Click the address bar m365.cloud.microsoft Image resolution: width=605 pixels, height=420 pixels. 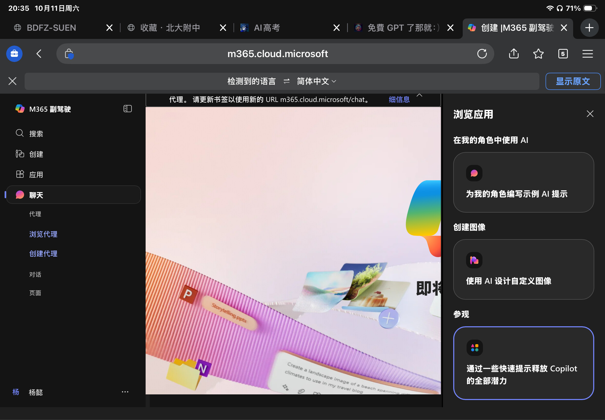277,54
